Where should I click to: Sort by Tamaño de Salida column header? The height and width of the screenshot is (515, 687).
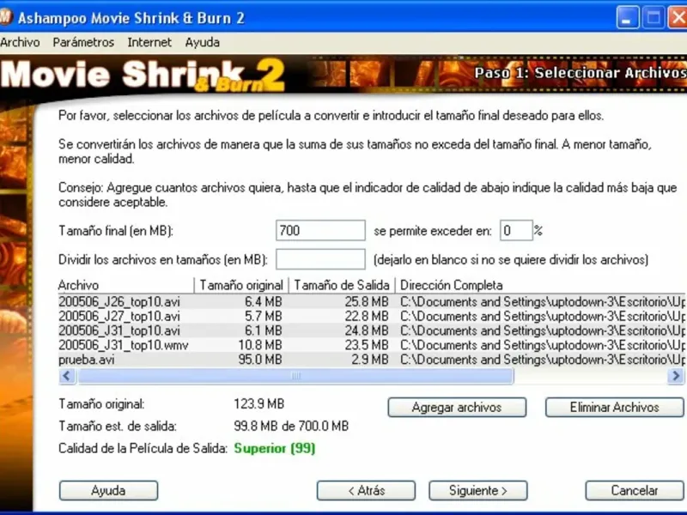click(x=342, y=285)
